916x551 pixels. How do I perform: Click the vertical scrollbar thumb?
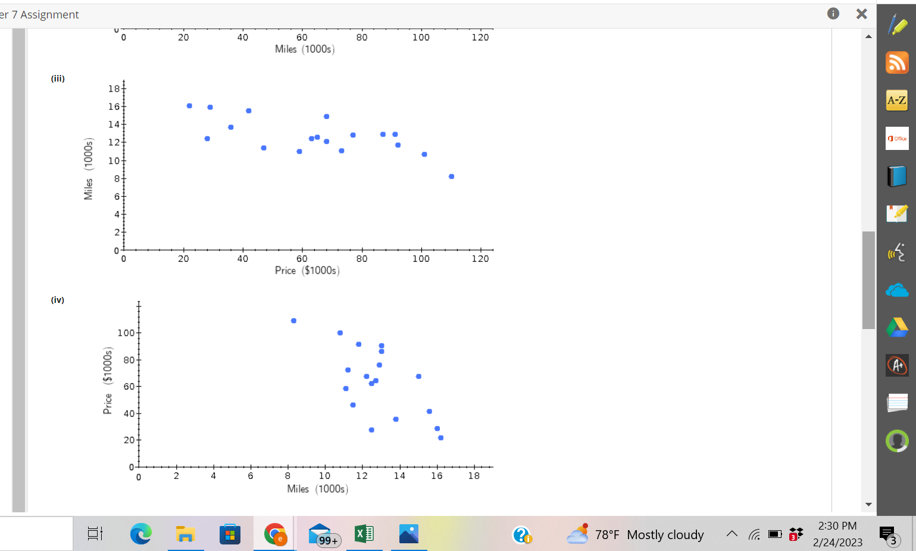[868, 280]
